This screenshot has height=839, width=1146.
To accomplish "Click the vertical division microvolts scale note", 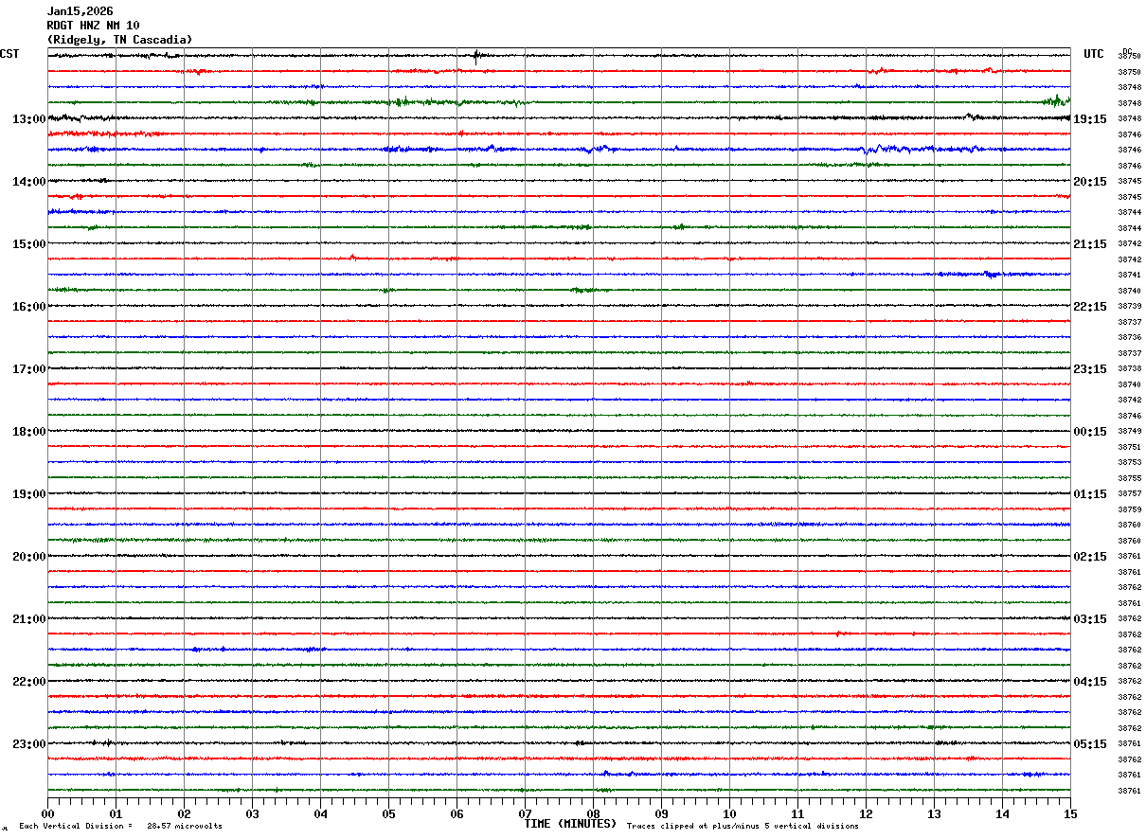I will (x=120, y=827).
